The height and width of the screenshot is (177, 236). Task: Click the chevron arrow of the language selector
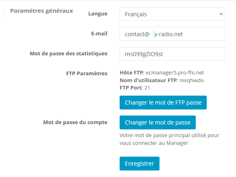point(221,14)
